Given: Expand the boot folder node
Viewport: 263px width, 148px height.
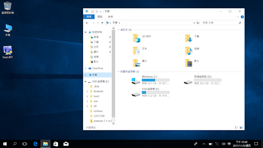Looking at the screenshot, I should 87,96.
